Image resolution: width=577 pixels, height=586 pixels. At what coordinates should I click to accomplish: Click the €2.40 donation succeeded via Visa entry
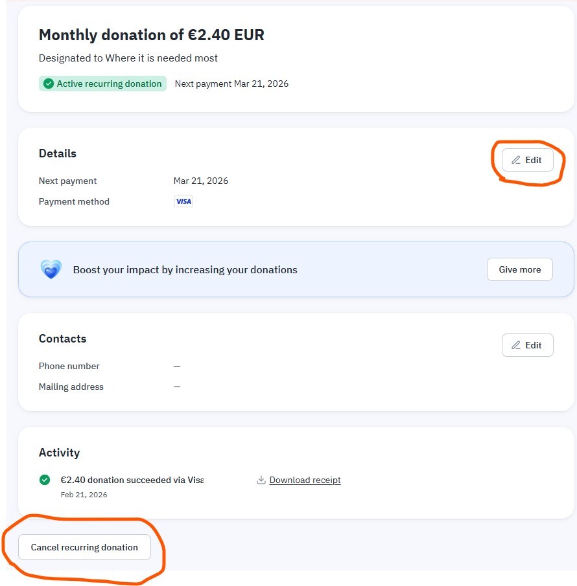coord(132,480)
